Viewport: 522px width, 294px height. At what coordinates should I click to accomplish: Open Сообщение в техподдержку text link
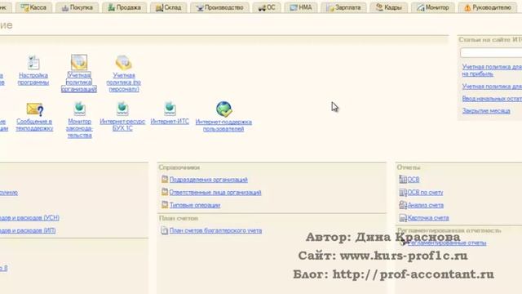[34, 125]
